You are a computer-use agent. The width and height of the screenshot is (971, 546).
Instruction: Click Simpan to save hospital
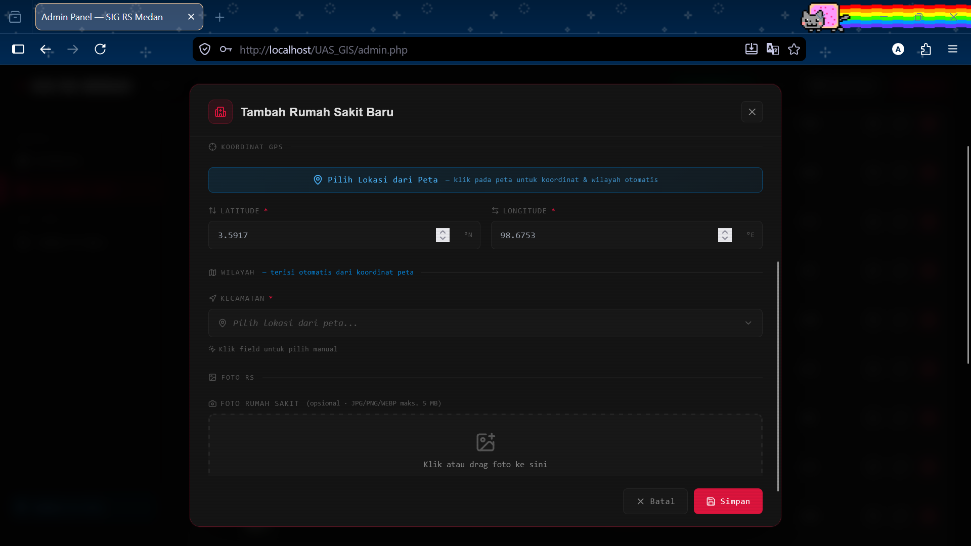[x=728, y=501]
